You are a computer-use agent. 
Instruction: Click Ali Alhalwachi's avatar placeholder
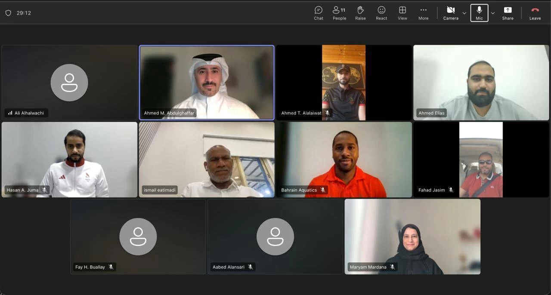pos(69,83)
